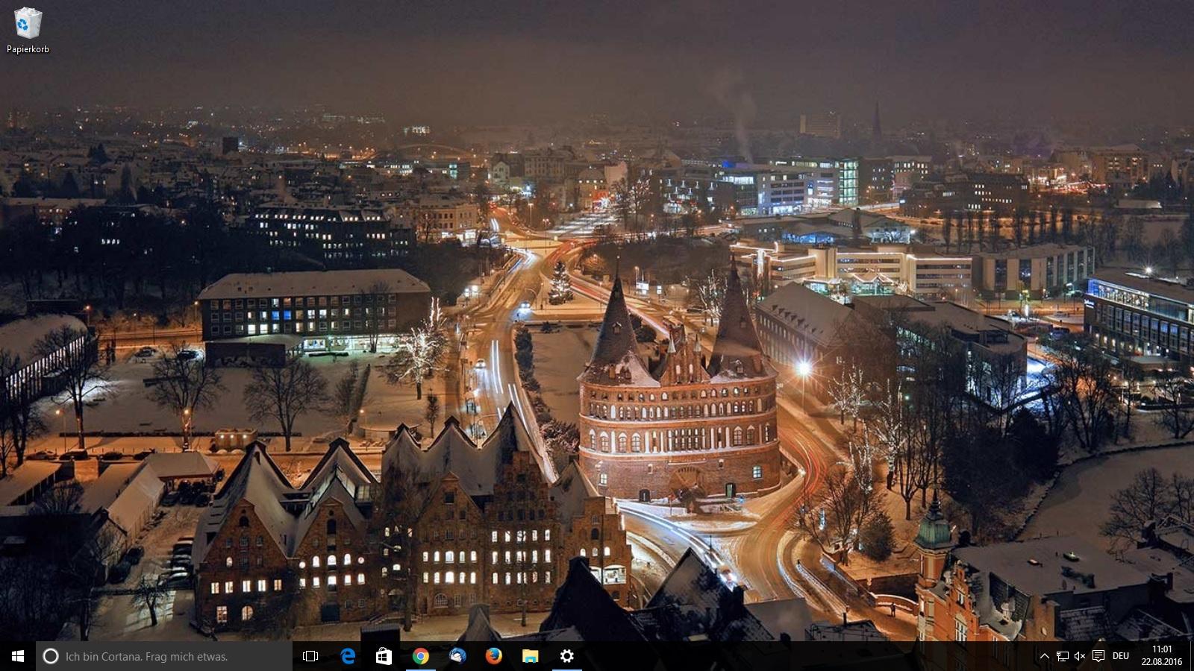Open File Explorer from the taskbar
Image resolution: width=1194 pixels, height=671 pixels.
click(530, 656)
